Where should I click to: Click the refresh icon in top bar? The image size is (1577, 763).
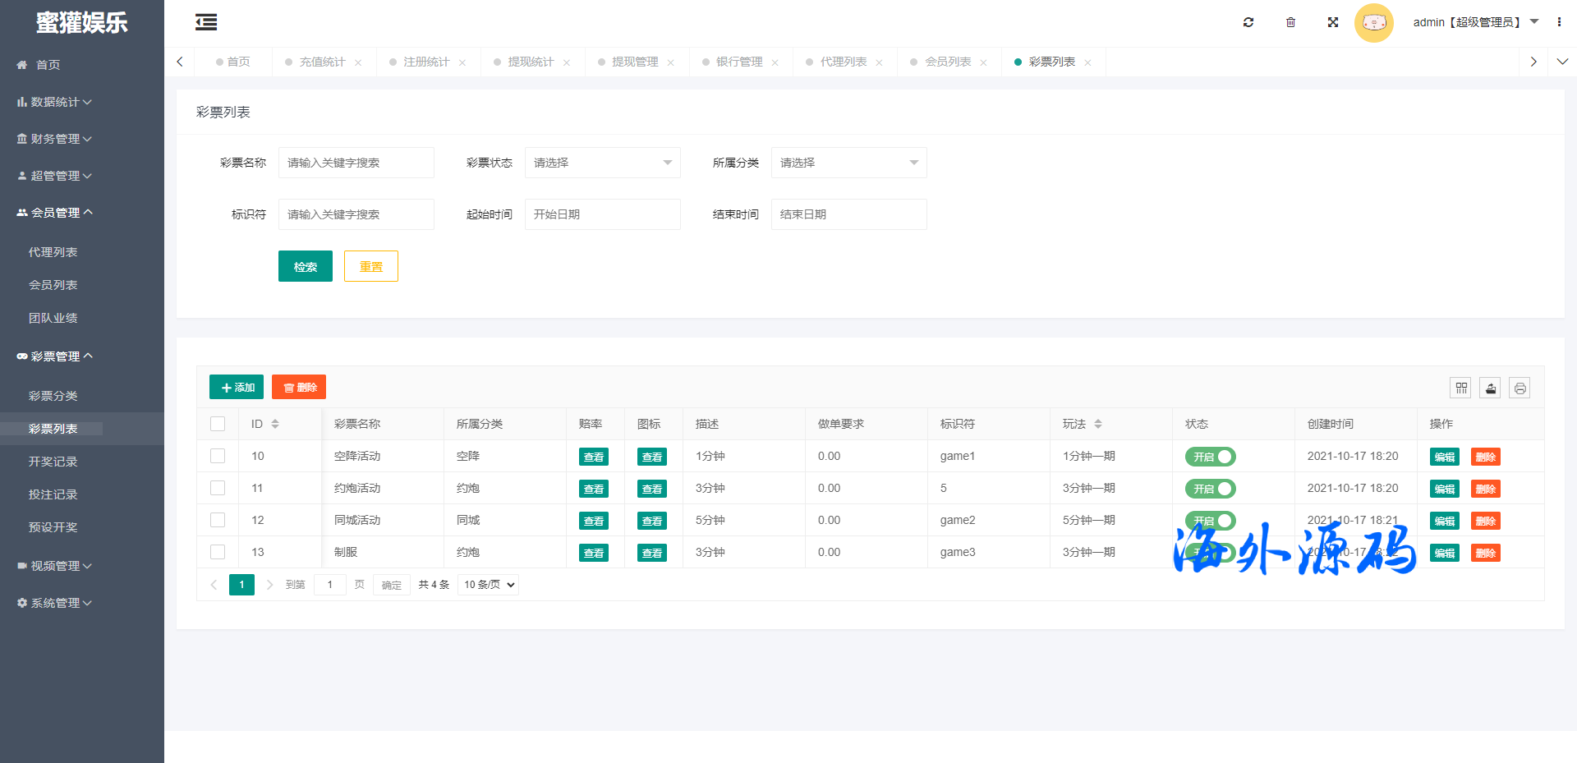click(1248, 22)
